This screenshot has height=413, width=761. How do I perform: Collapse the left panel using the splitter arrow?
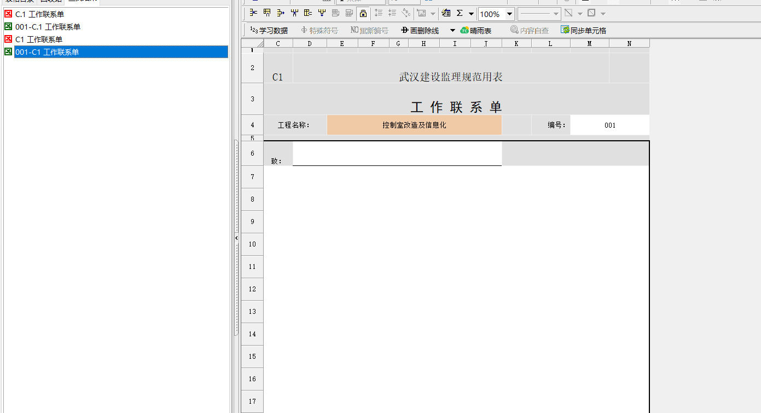click(x=236, y=238)
